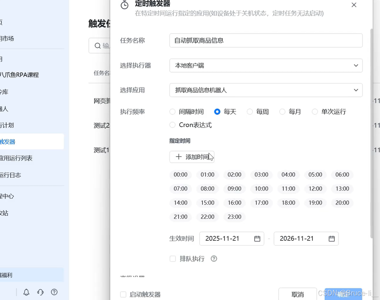Add 09:00 as scheduled time
This screenshot has height=300, width=380.
click(234, 189)
